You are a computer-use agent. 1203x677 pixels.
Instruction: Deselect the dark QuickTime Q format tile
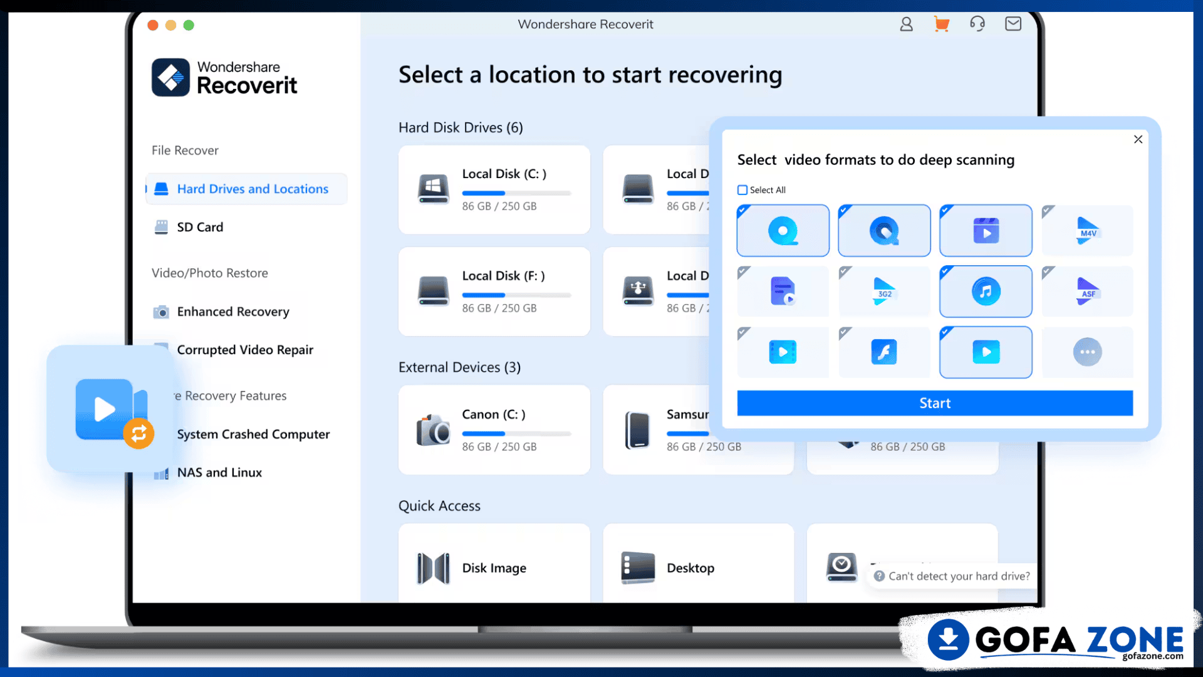[884, 230]
